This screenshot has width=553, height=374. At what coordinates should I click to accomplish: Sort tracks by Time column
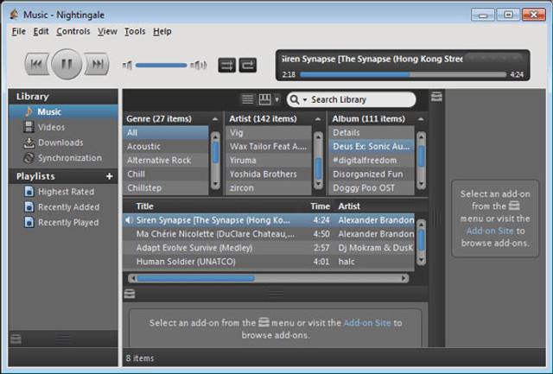click(x=320, y=206)
